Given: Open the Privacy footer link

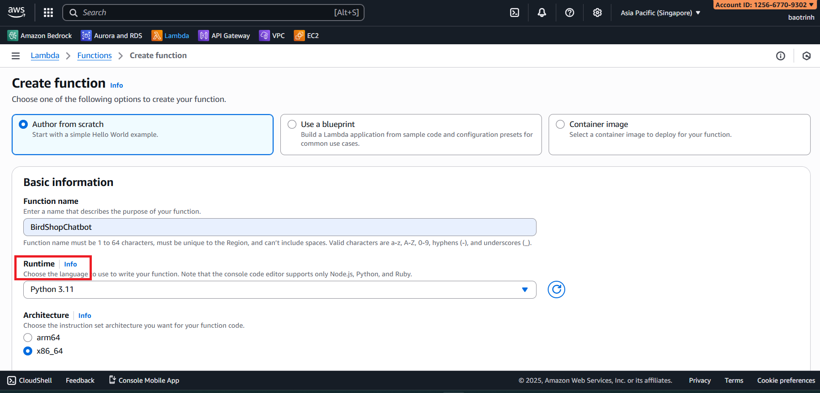Looking at the screenshot, I should (700, 380).
